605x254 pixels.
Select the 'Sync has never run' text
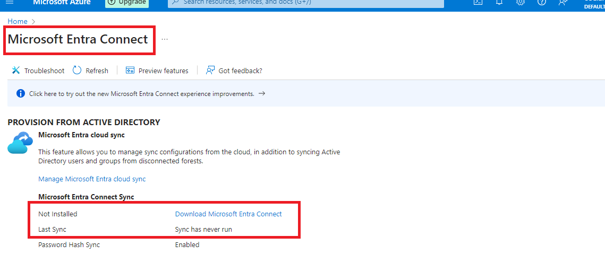(204, 229)
